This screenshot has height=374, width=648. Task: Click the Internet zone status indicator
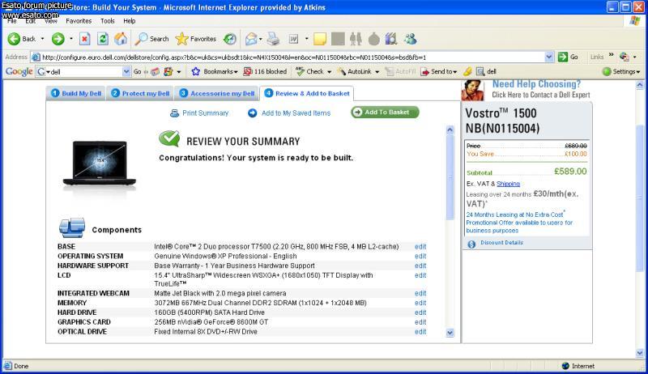(578, 366)
